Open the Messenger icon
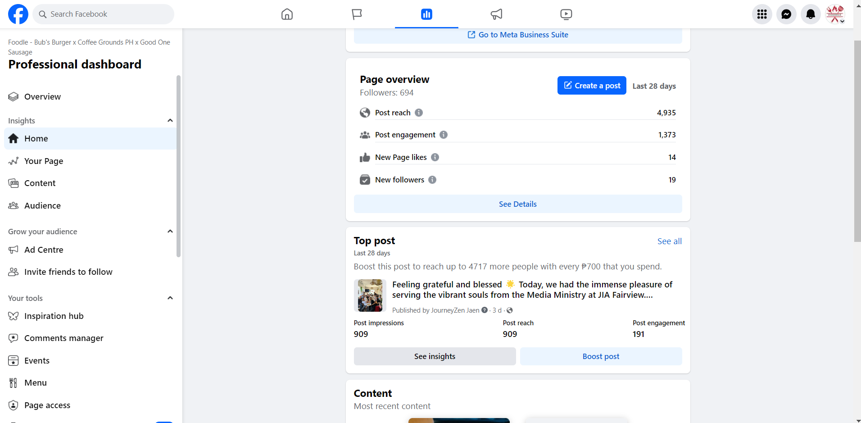 [x=786, y=14]
